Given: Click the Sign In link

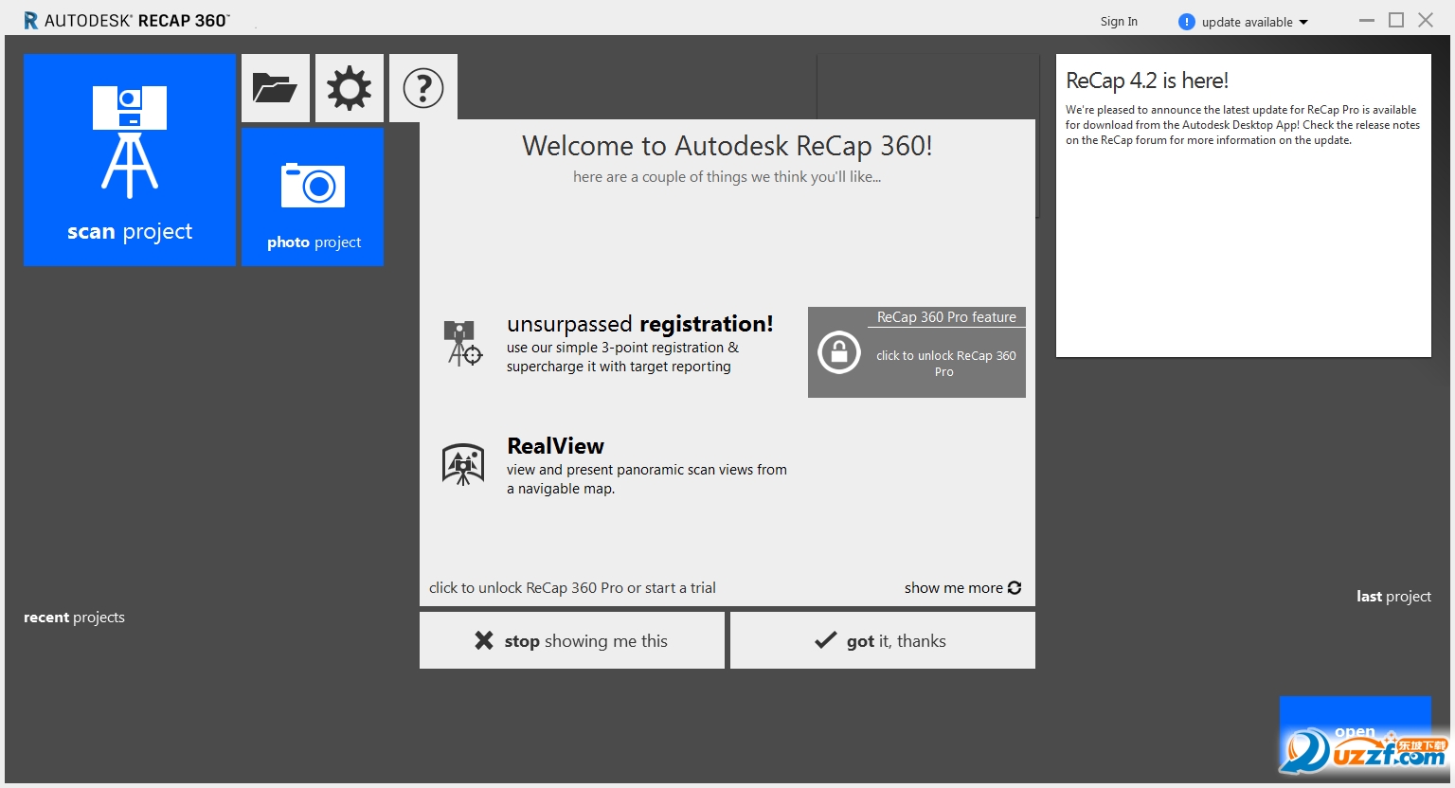Looking at the screenshot, I should (x=1119, y=22).
